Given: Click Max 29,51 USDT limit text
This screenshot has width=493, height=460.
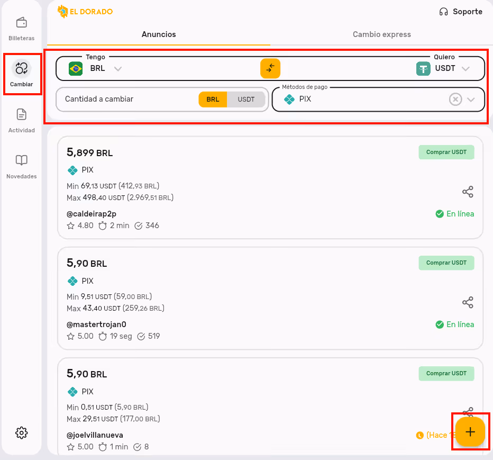Looking at the screenshot, I should pyautogui.click(x=113, y=419).
